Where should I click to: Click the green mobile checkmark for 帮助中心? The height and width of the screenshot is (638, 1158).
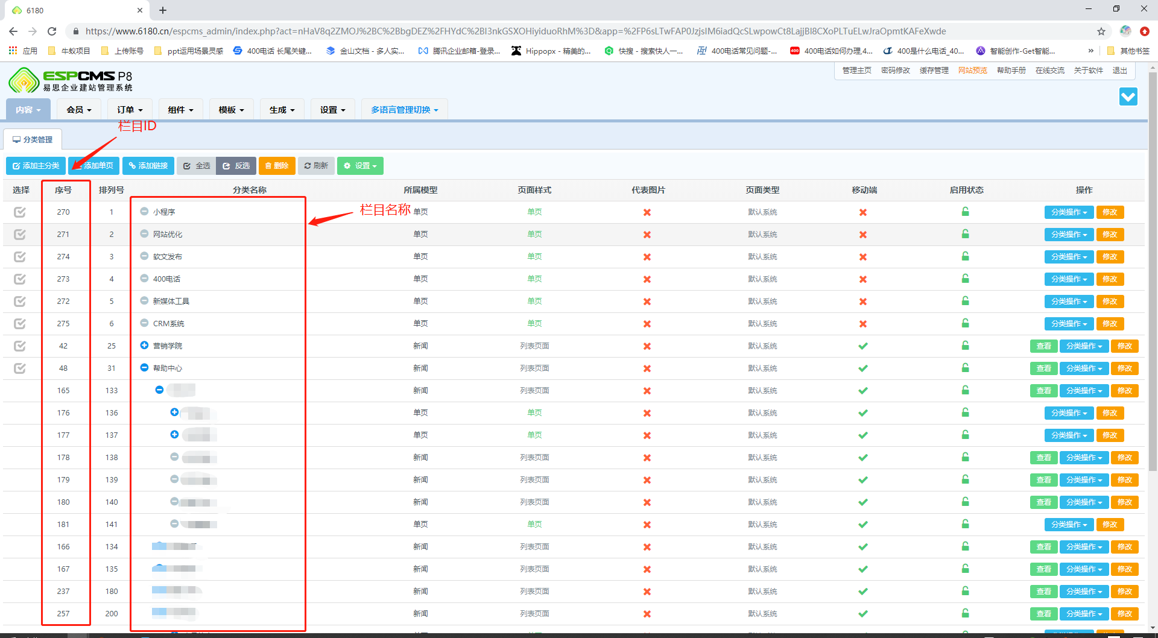(863, 368)
